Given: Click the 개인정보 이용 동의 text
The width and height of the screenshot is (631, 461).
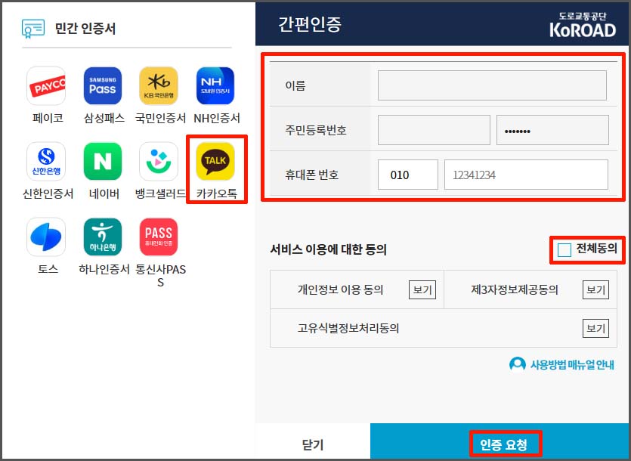Looking at the screenshot, I should [340, 290].
